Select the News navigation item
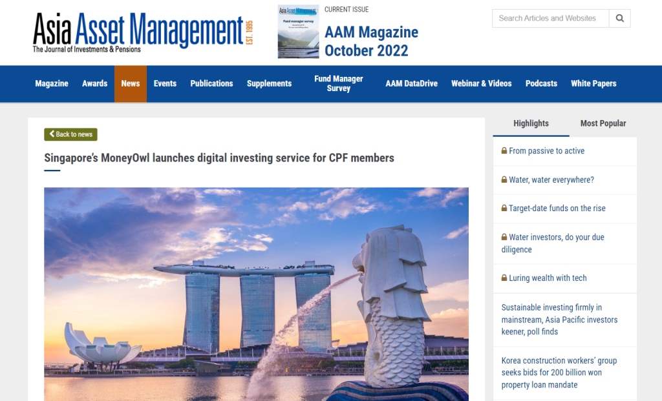The image size is (662, 401). coord(131,83)
